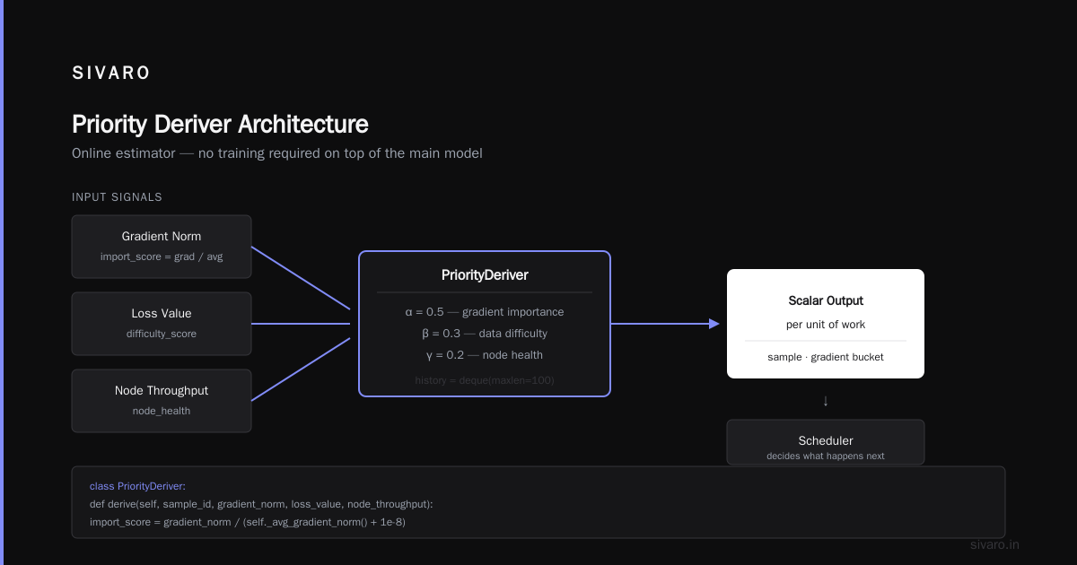Image resolution: width=1077 pixels, height=565 pixels.
Task: Select the Priority Deriver Architecture heading
Action: point(220,124)
